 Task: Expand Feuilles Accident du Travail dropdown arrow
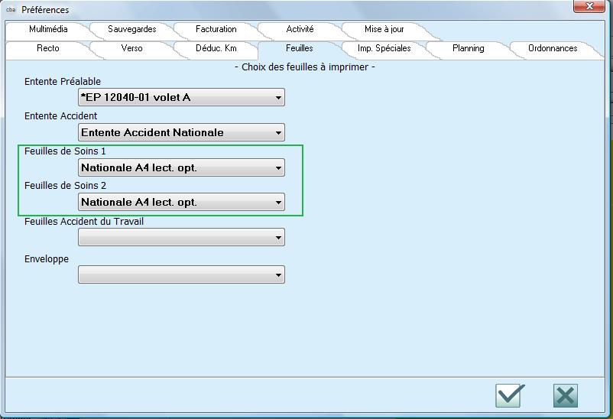pos(278,238)
